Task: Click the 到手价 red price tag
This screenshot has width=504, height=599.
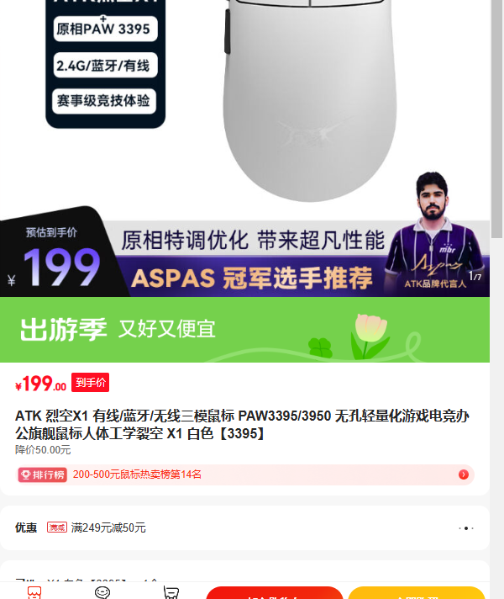Action: pyautogui.click(x=91, y=383)
